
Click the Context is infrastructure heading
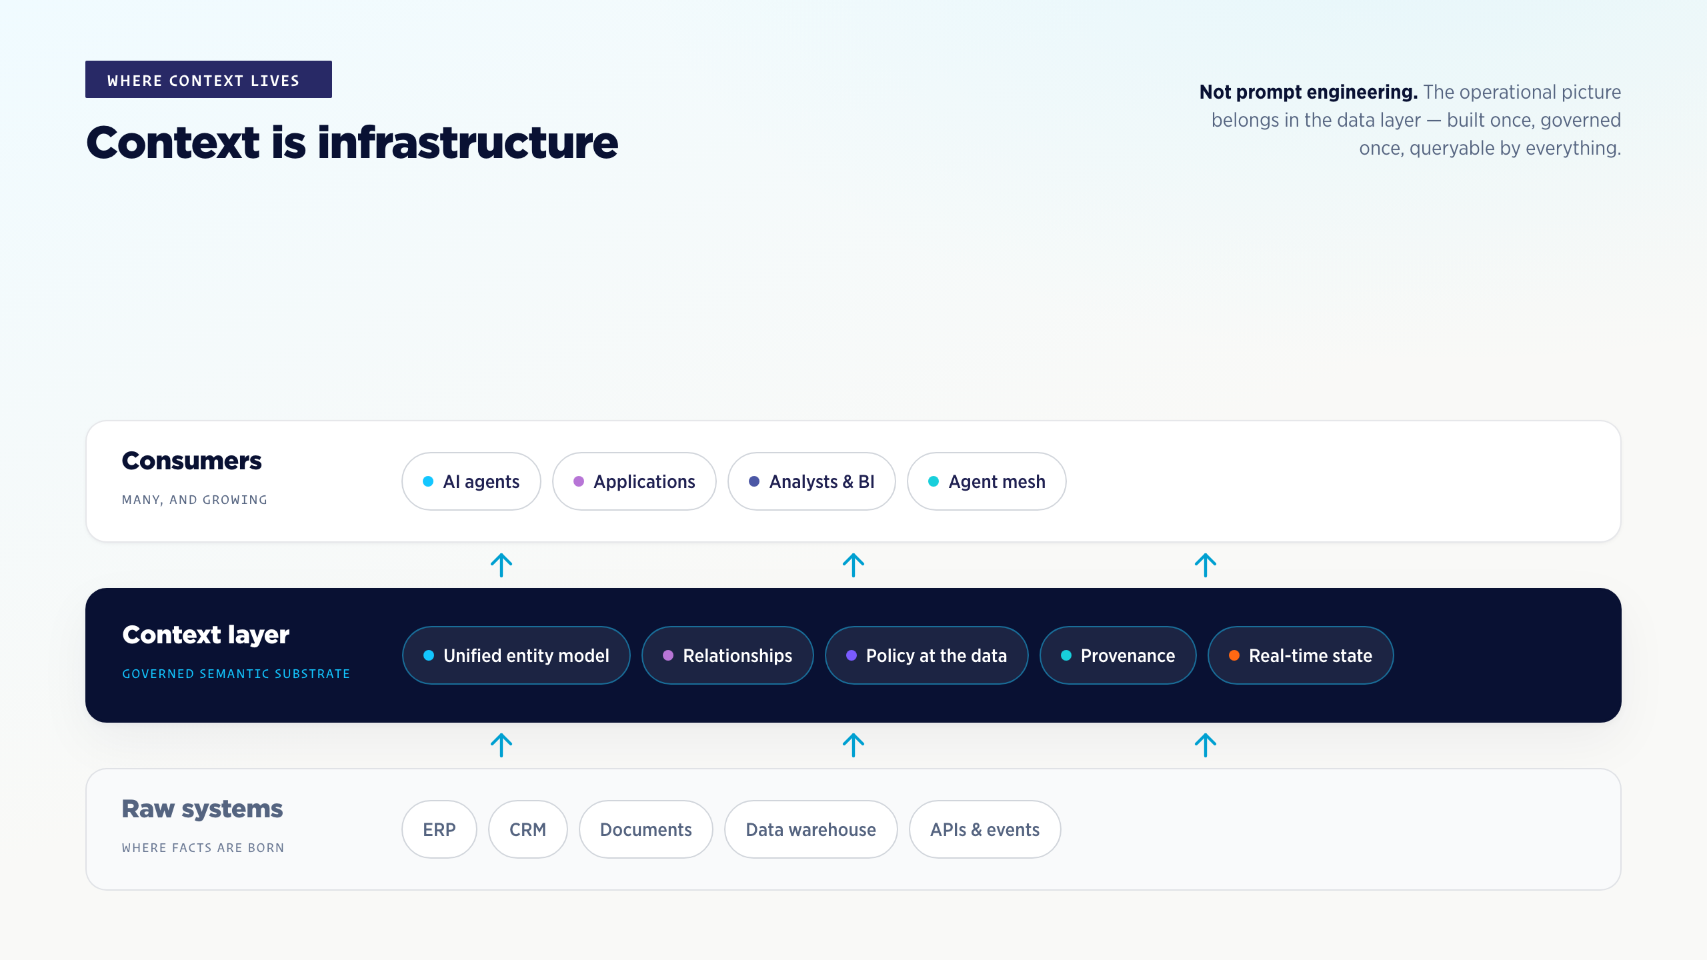tap(352, 143)
